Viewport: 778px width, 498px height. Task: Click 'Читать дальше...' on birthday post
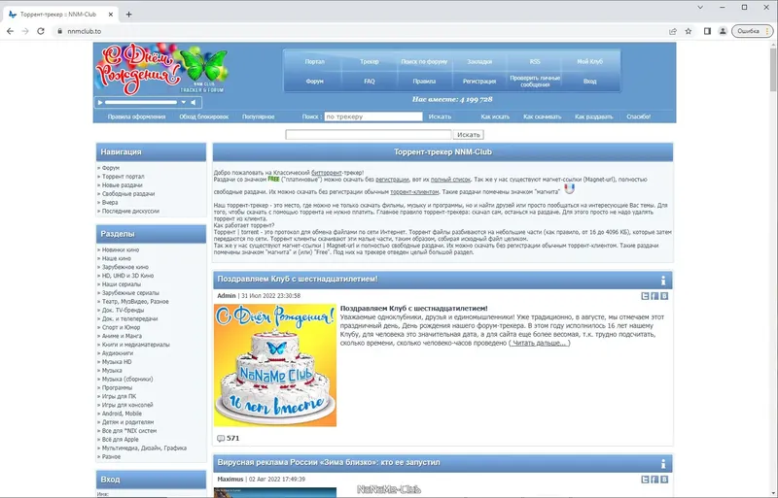(x=540, y=343)
